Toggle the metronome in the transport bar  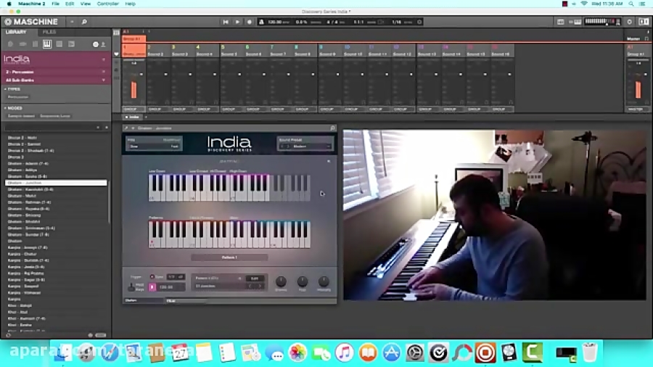[261, 22]
